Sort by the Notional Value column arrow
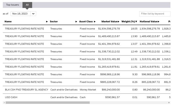This screenshot has width=176, height=108. (158, 21)
